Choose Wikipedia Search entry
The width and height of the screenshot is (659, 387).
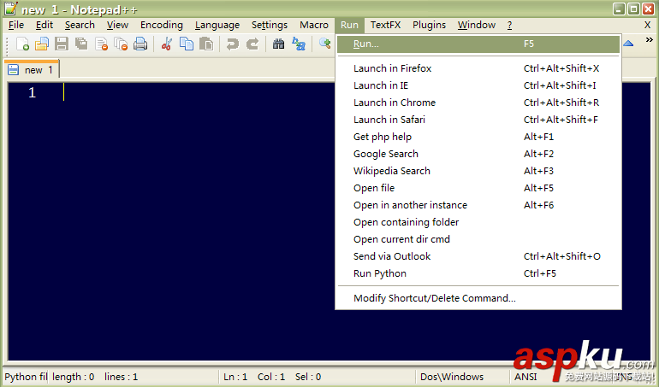click(478, 171)
